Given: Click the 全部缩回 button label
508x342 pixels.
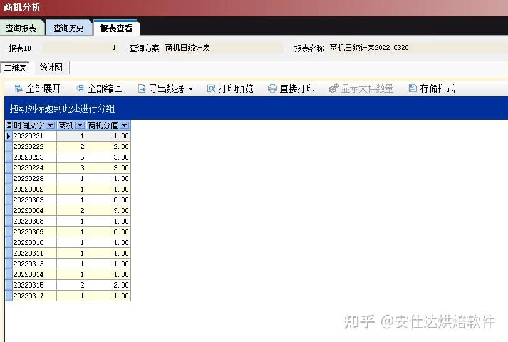Looking at the screenshot, I should (105, 88).
